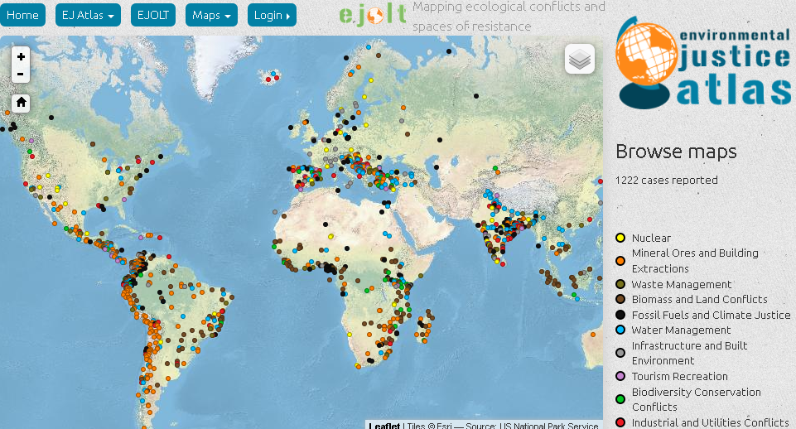Click the green Biodiversity Conservation legend dot

point(620,399)
